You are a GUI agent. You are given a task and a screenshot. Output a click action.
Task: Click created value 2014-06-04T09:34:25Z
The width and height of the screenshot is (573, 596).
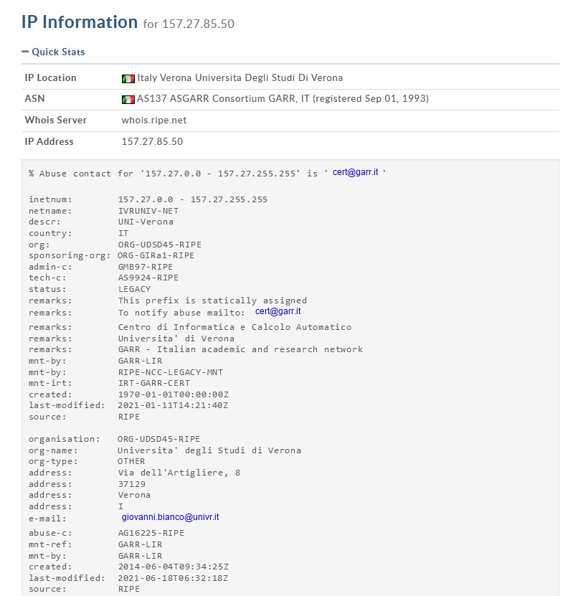coord(174,567)
